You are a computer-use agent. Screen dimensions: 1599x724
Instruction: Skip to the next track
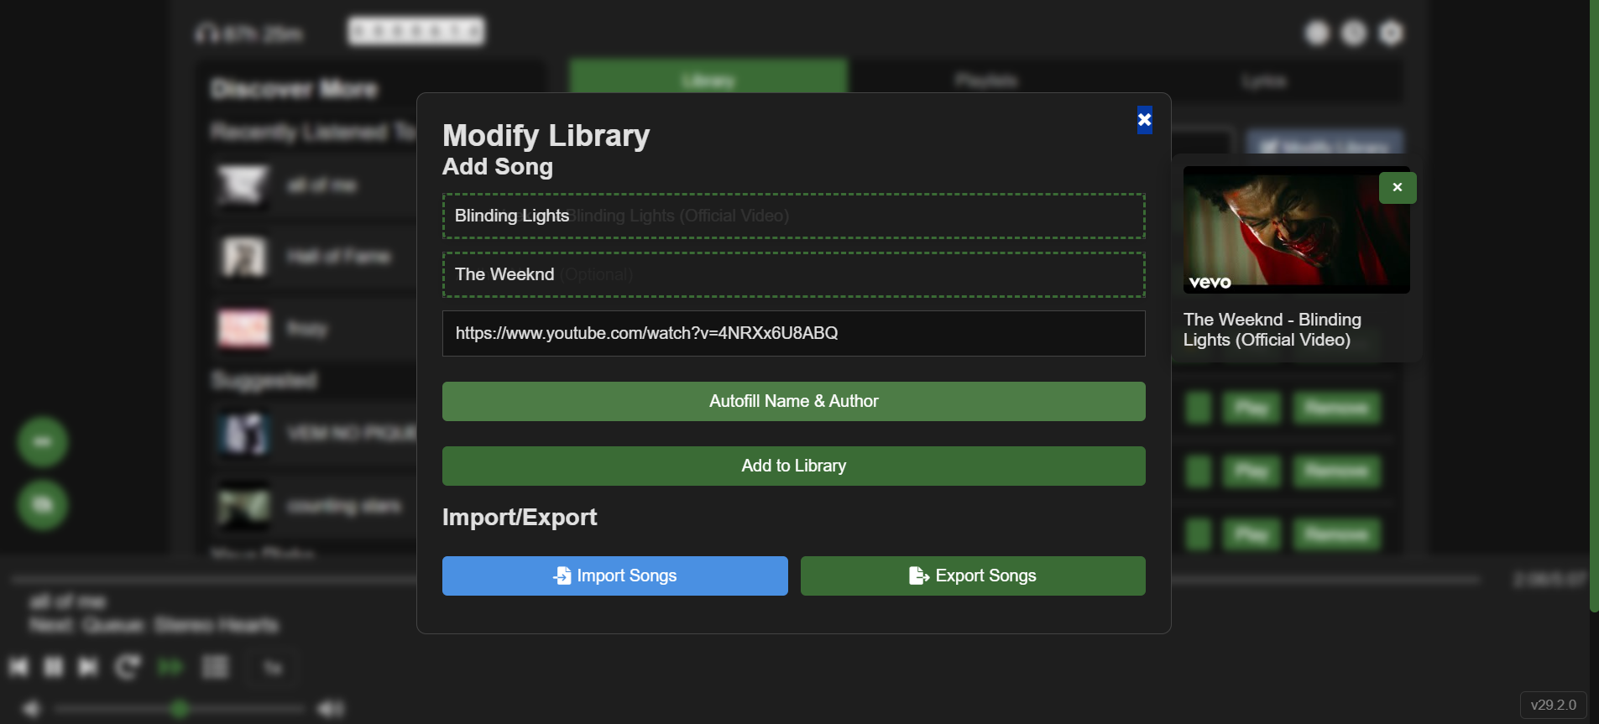coord(88,667)
